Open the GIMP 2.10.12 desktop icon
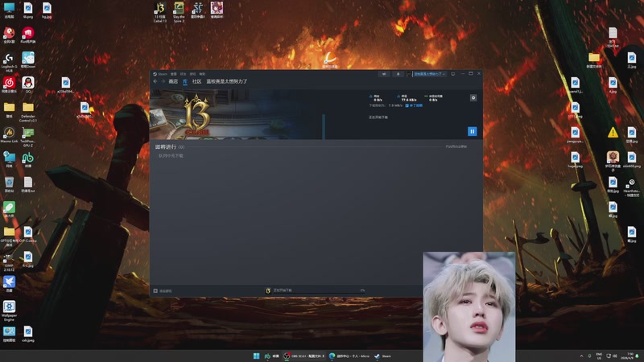 [9, 262]
